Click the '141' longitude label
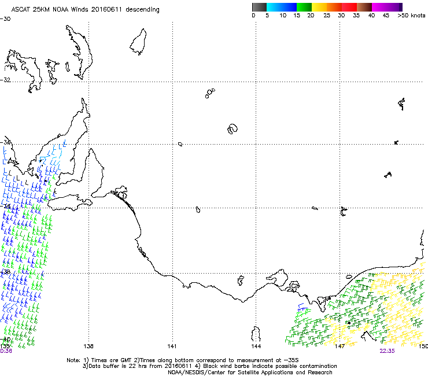428x376 pixels. [172, 346]
